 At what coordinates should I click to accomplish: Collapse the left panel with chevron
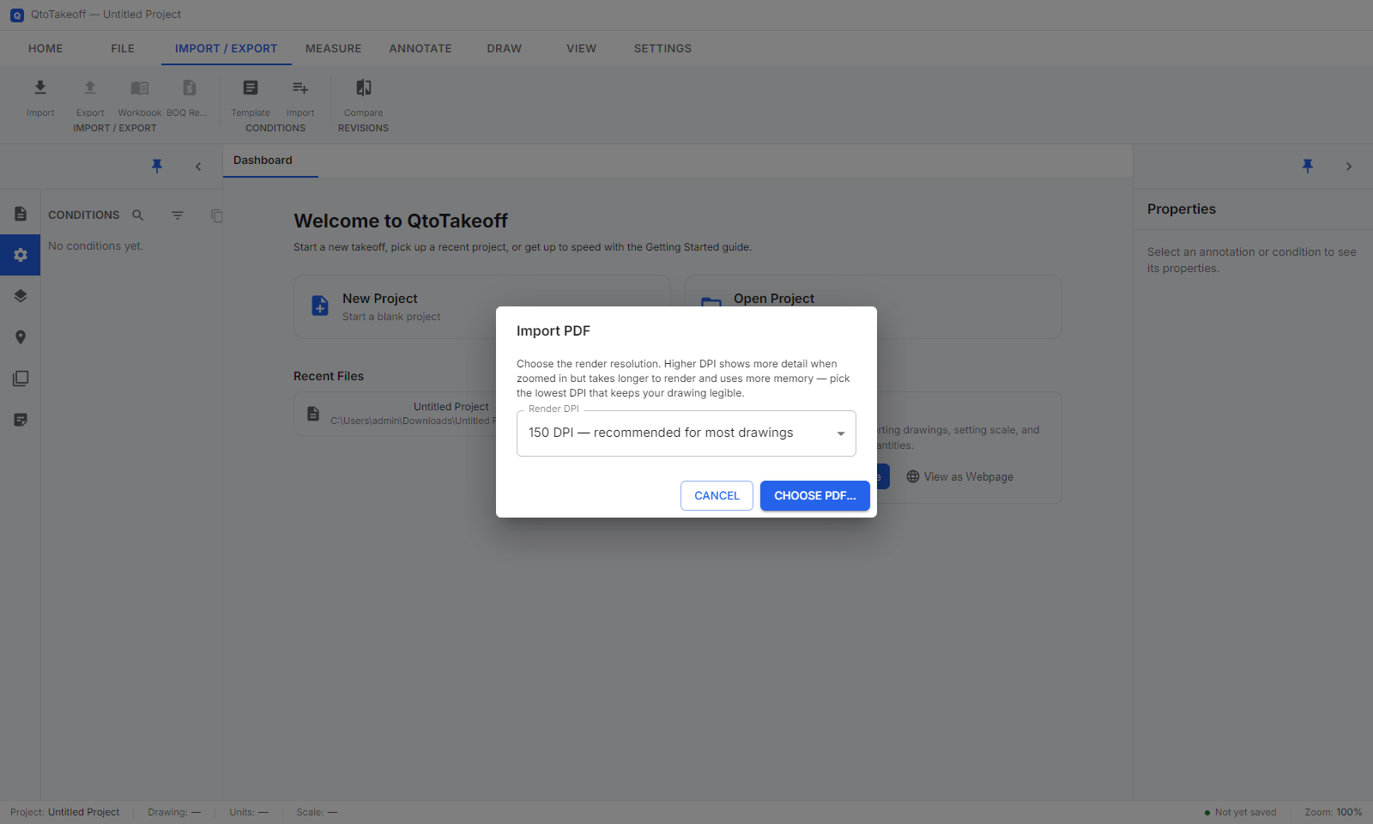tap(198, 167)
